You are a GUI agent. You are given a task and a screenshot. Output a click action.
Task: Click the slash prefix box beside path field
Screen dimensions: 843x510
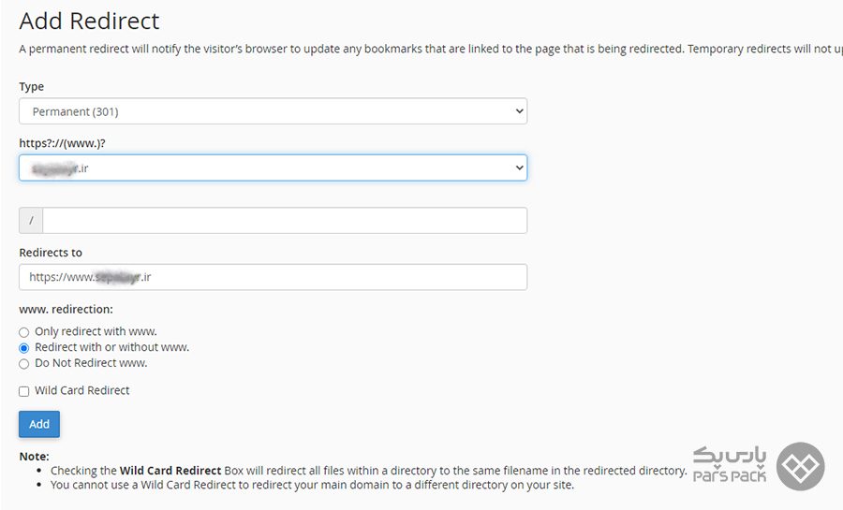coord(31,220)
